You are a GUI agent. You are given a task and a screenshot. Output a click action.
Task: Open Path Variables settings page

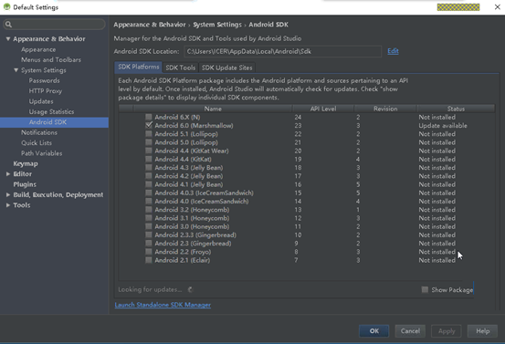(x=41, y=153)
